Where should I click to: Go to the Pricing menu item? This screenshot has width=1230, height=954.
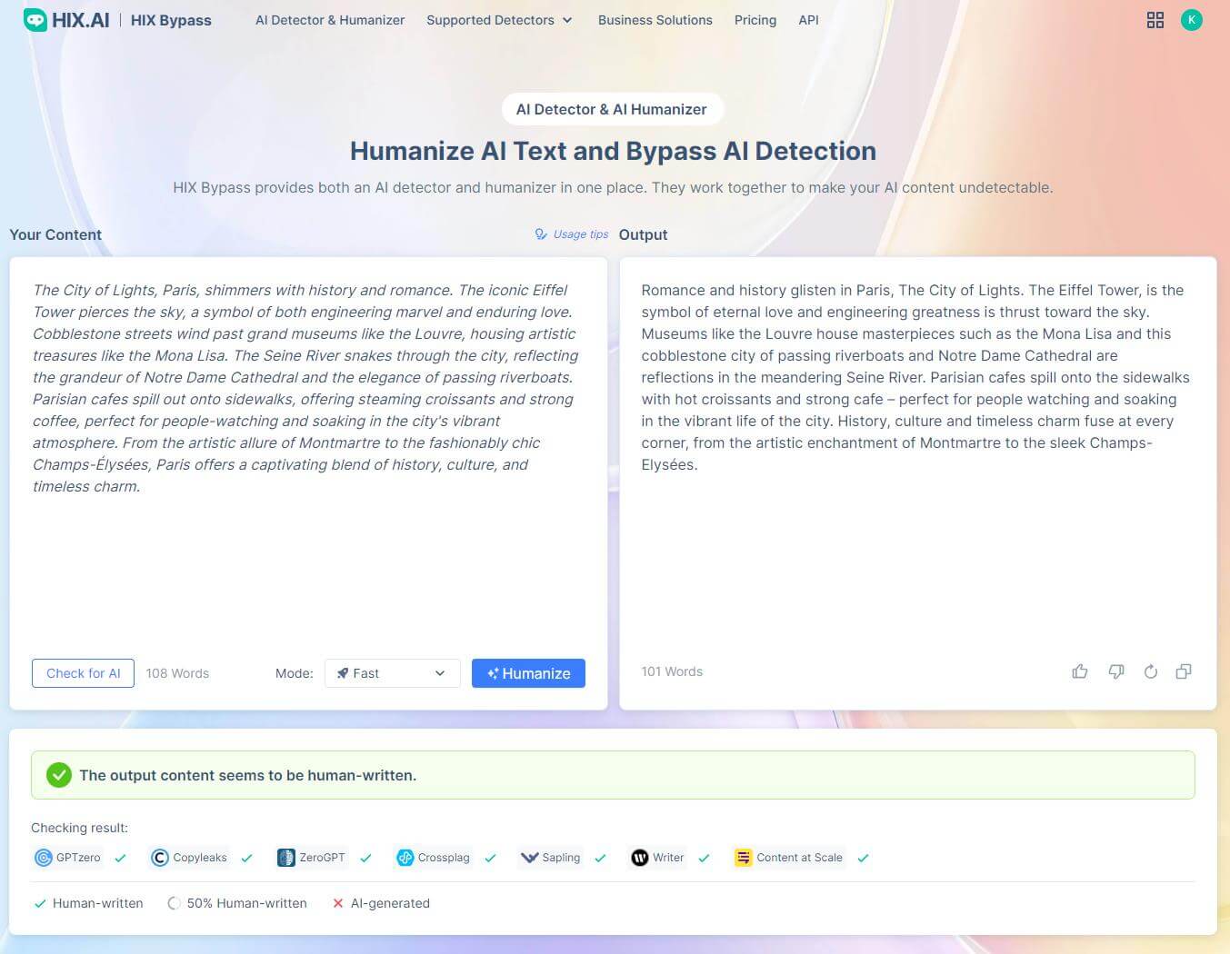[x=755, y=20]
